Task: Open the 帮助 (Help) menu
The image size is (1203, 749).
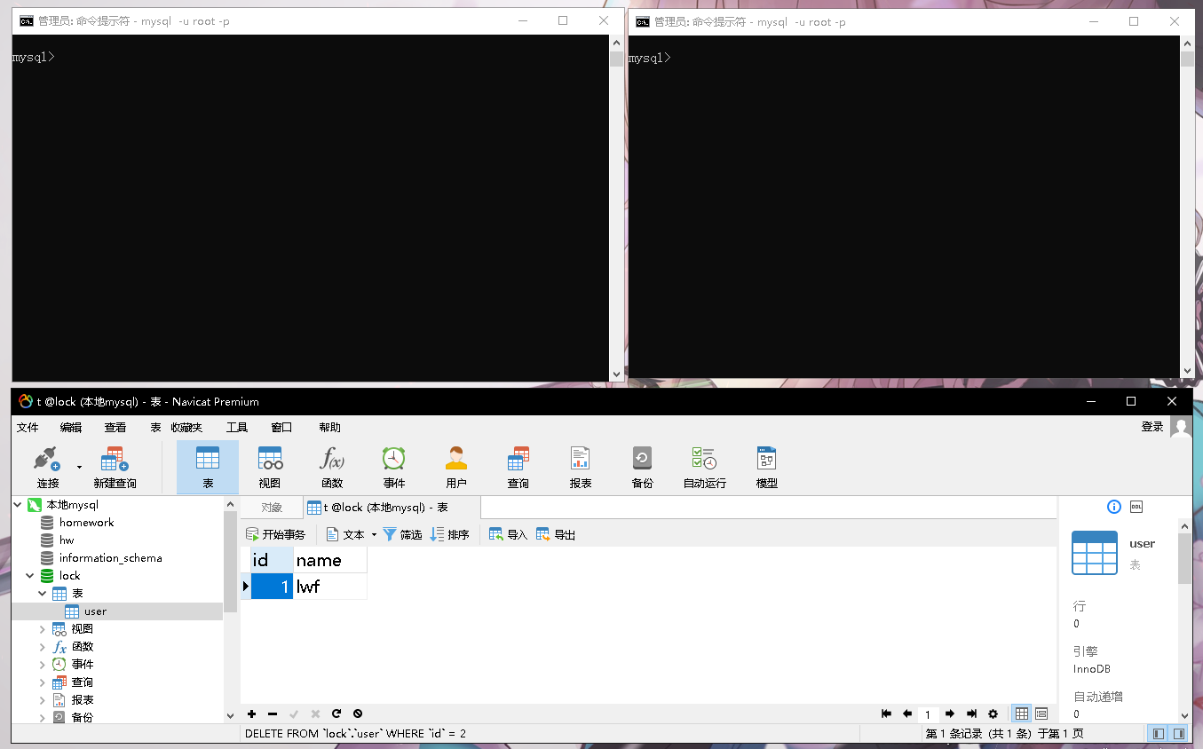Action: pyautogui.click(x=330, y=427)
